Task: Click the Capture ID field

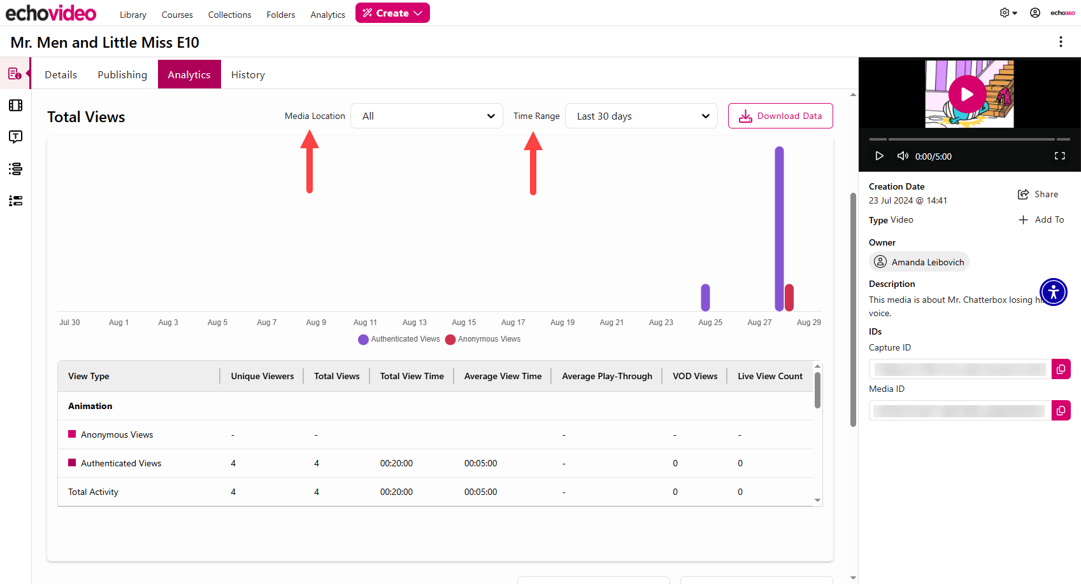Action: (x=960, y=369)
